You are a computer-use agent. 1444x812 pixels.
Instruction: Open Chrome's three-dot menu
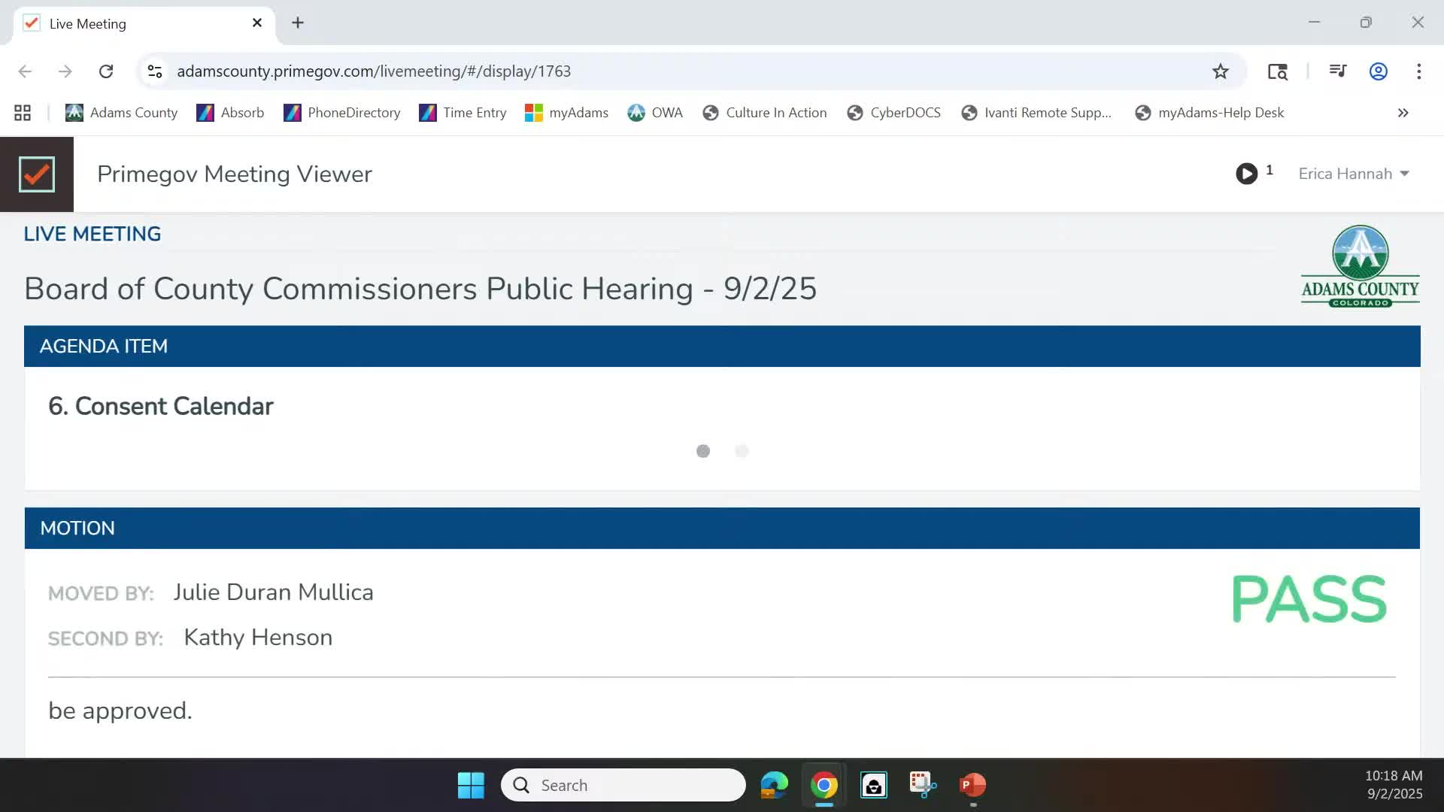click(x=1418, y=71)
